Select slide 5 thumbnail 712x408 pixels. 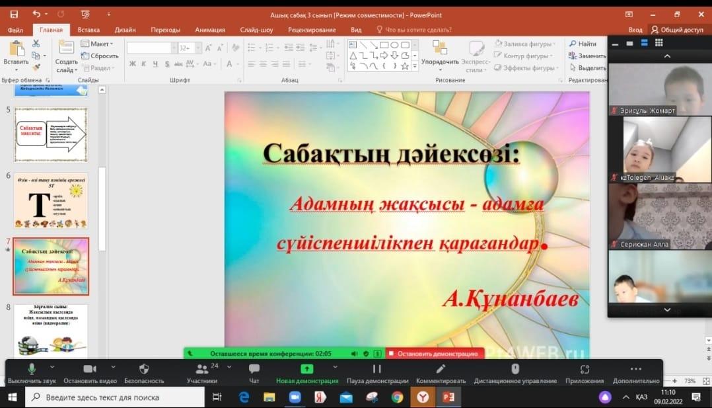pyautogui.click(x=50, y=135)
